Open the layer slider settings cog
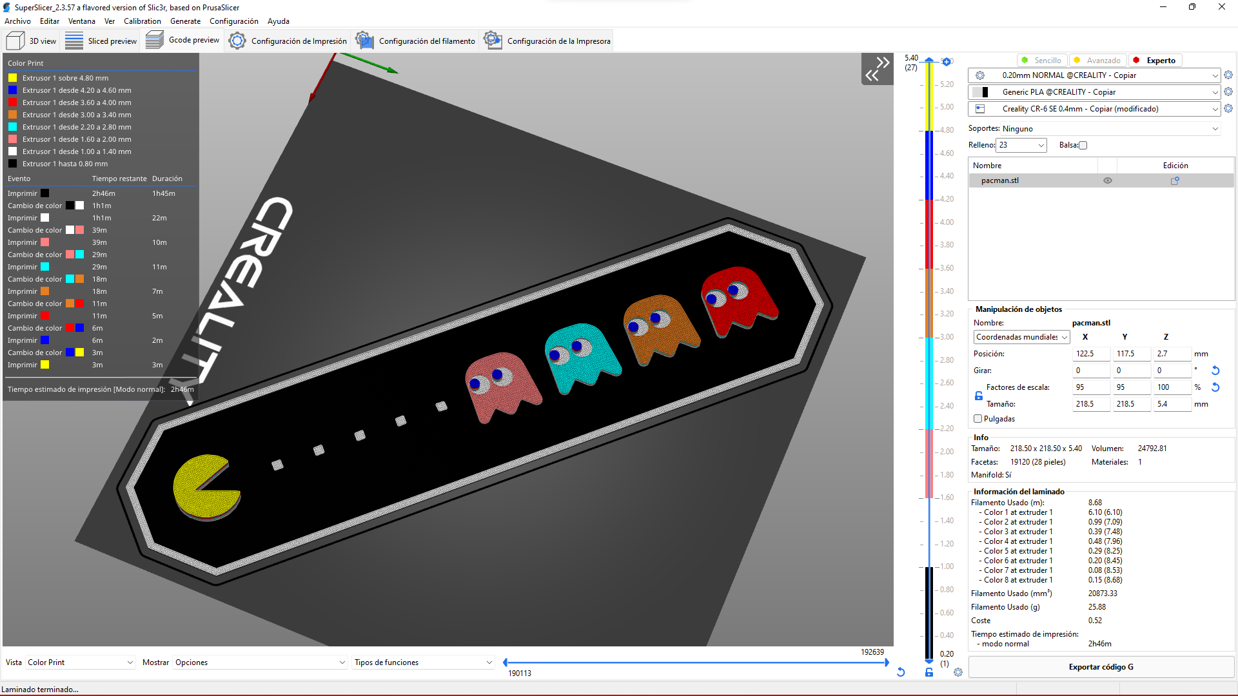Viewport: 1238px width, 696px height. click(958, 672)
